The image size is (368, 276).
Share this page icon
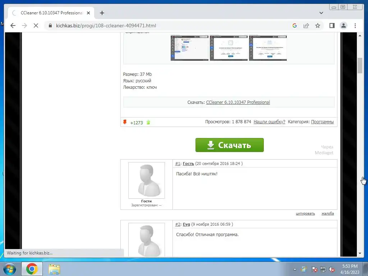coord(306,26)
